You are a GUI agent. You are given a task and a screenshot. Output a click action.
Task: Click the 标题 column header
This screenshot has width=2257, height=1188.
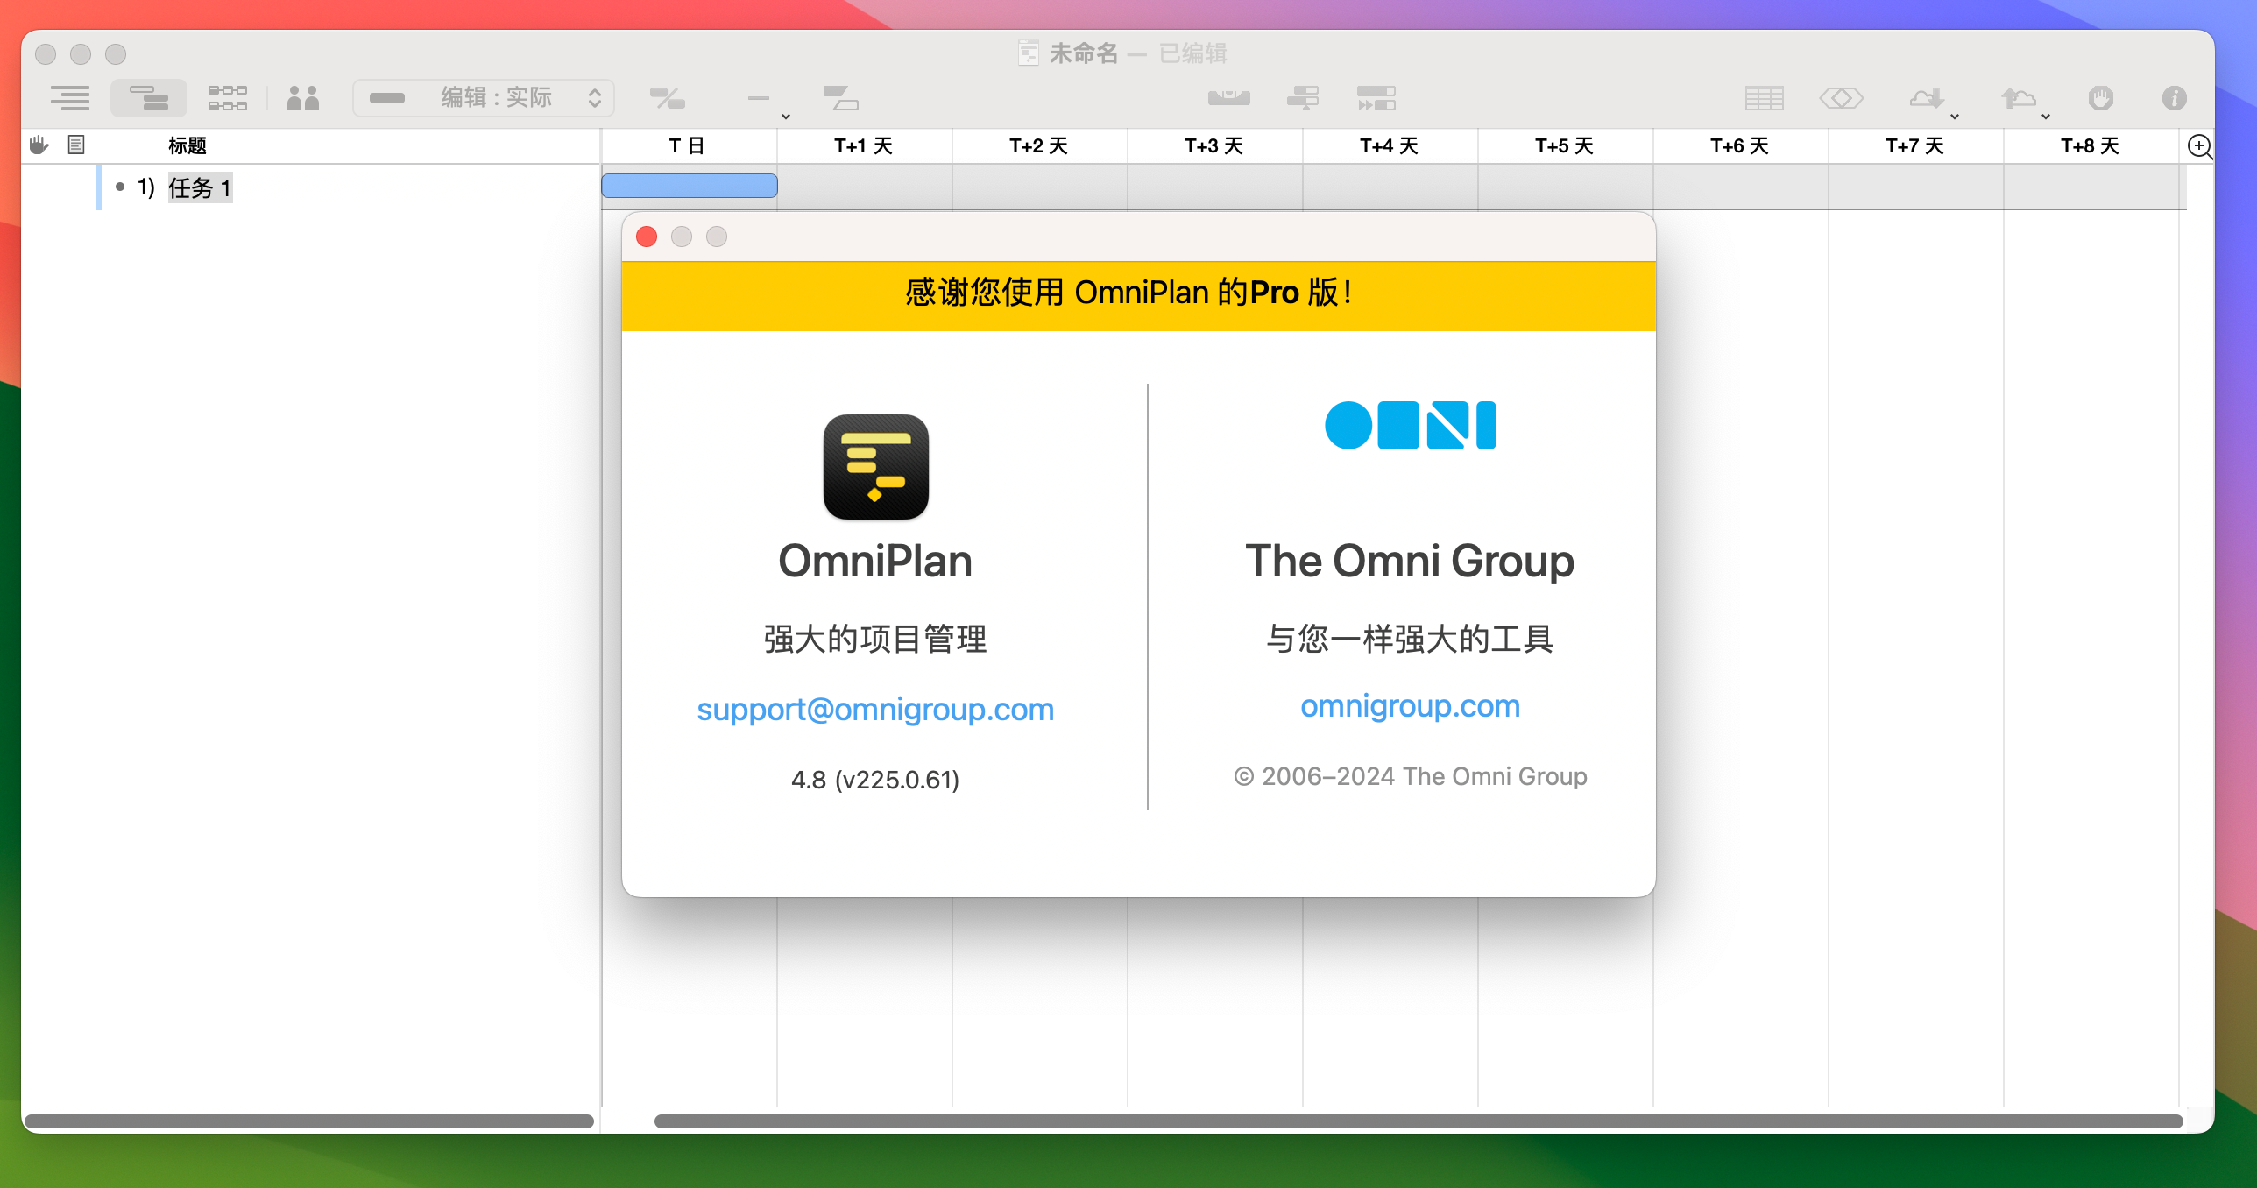[187, 145]
